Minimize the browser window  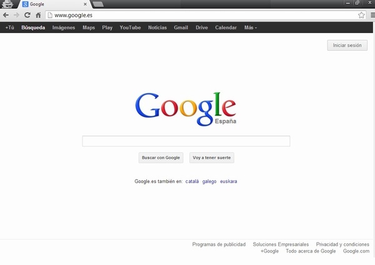(x=348, y=3)
